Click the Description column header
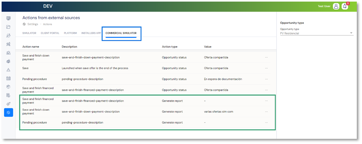Screen dimensions: 362x144 [69, 46]
